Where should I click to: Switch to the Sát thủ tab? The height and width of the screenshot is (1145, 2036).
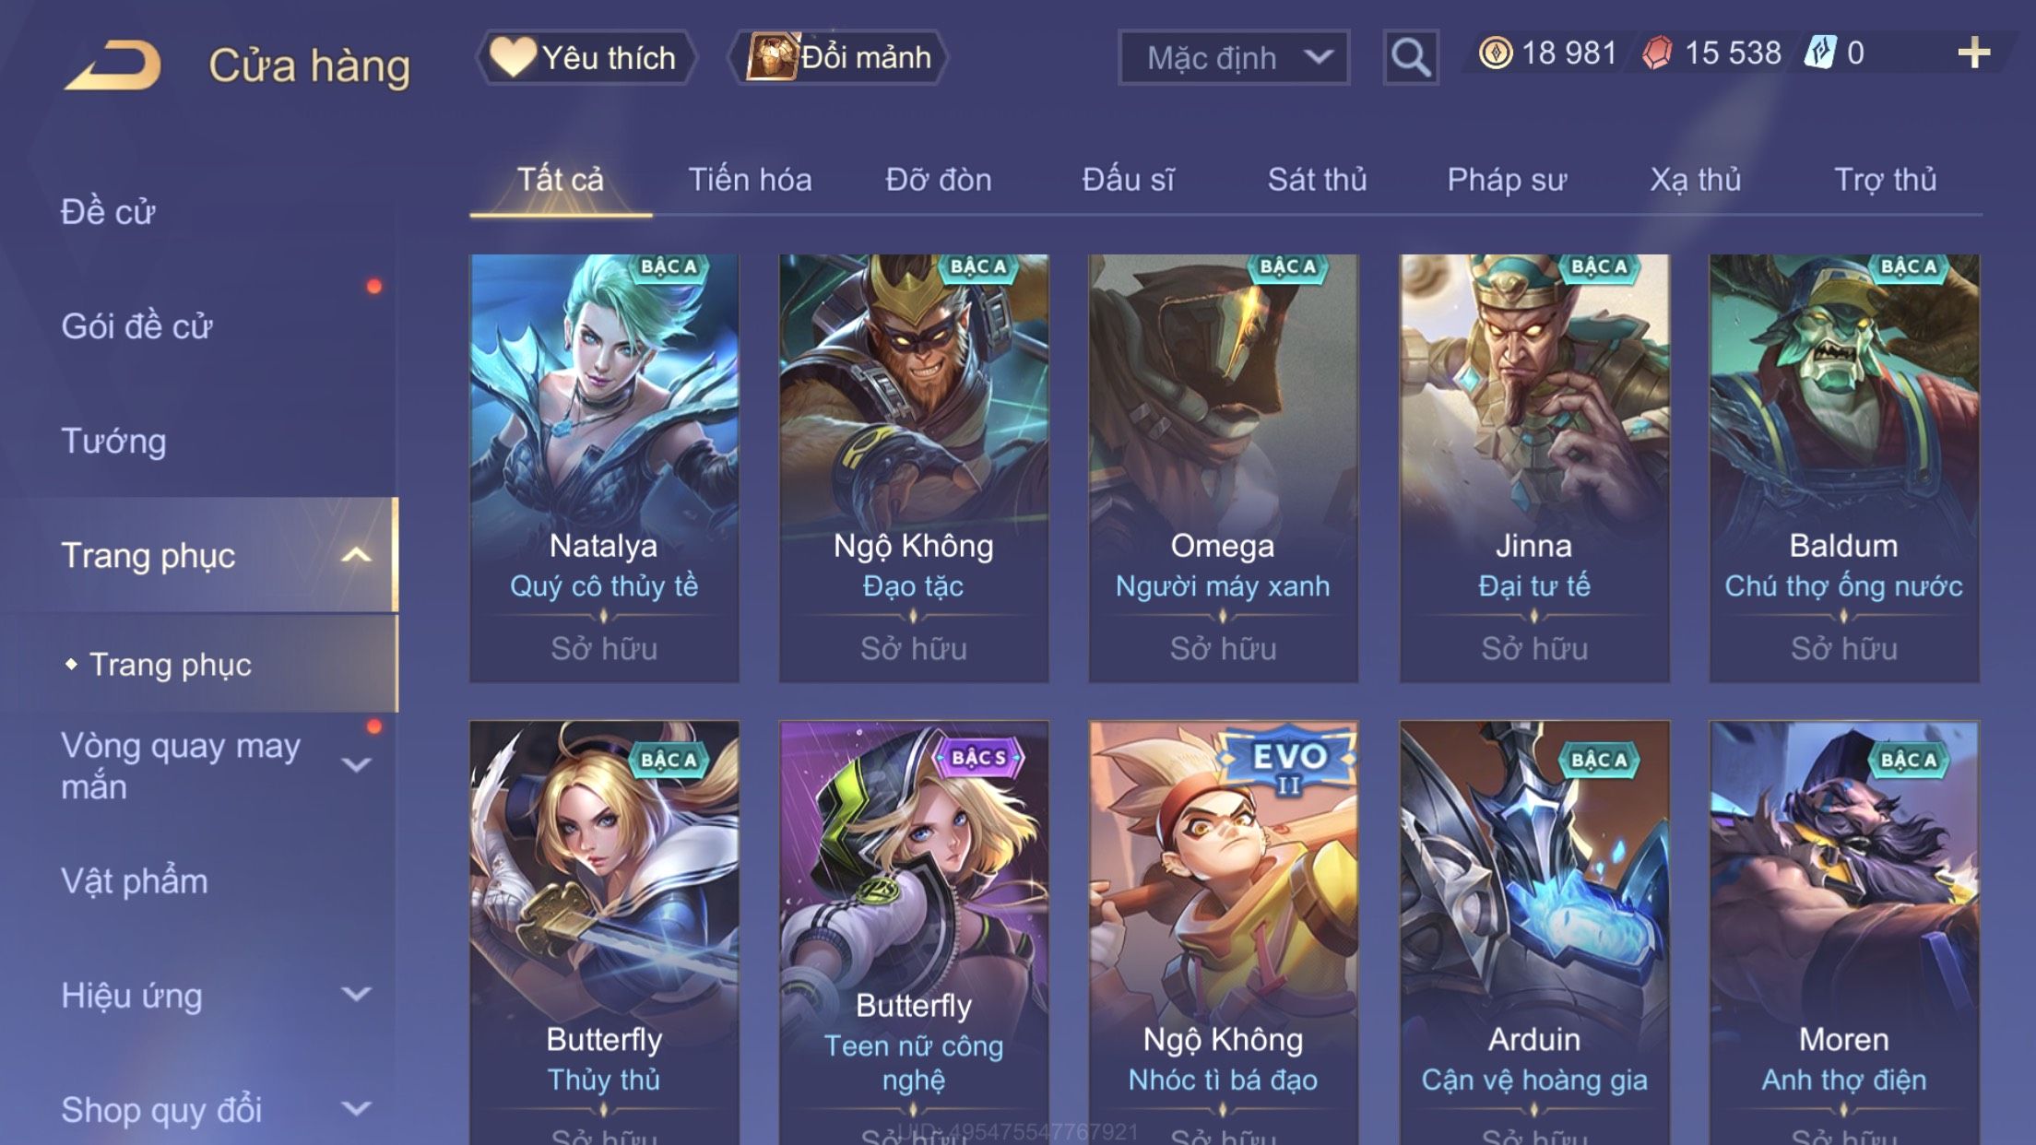point(1317,179)
